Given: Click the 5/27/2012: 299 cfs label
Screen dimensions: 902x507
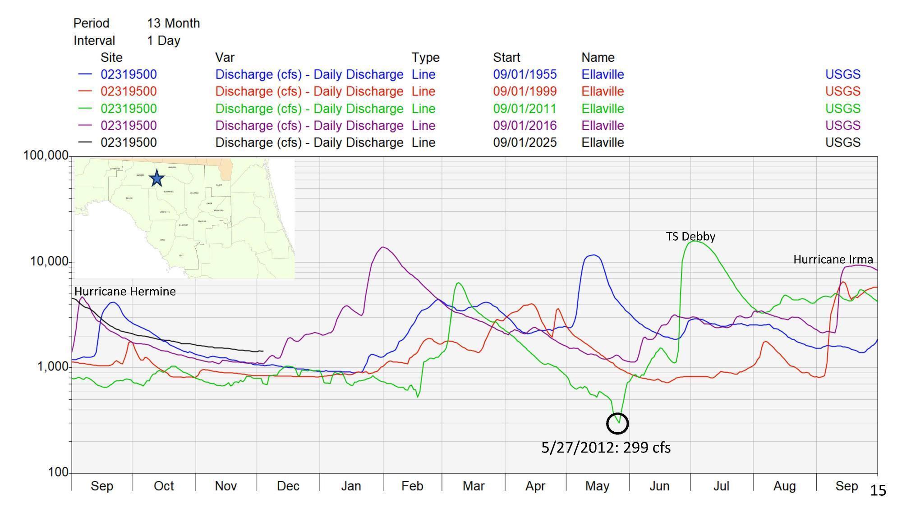Looking at the screenshot, I should (606, 448).
